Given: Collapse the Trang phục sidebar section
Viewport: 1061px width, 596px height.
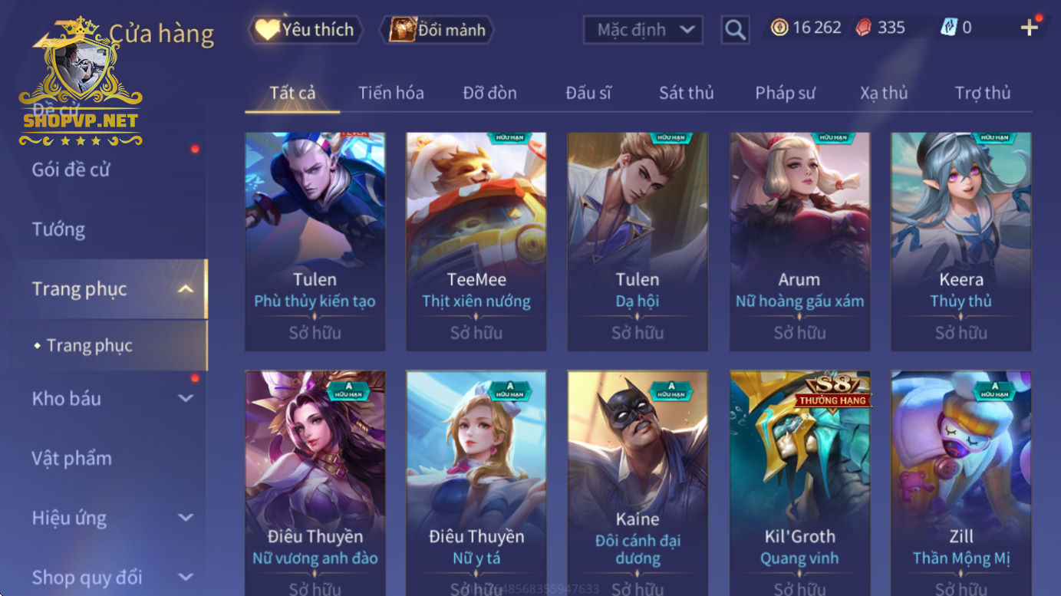Looking at the screenshot, I should (x=186, y=289).
